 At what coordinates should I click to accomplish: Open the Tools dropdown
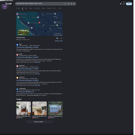[x=60, y=8]
